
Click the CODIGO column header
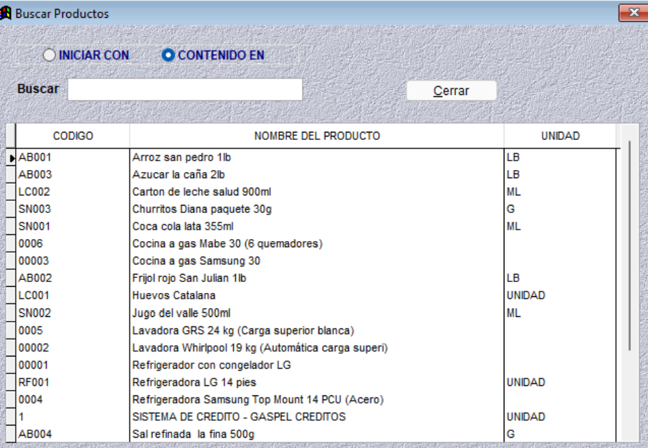pyautogui.click(x=72, y=137)
